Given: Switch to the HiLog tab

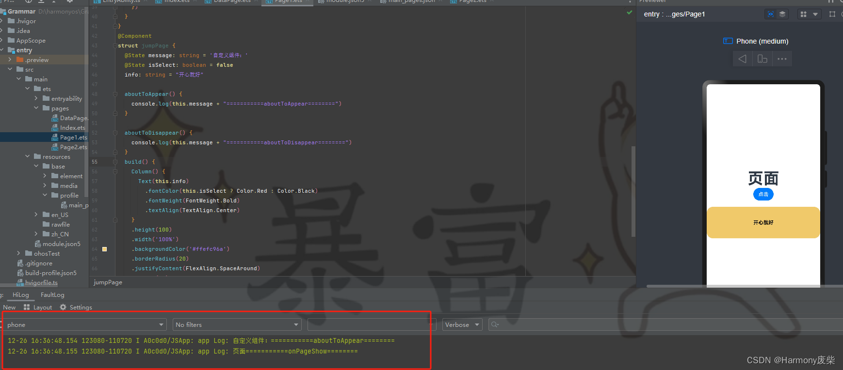Looking at the screenshot, I should 21,295.
